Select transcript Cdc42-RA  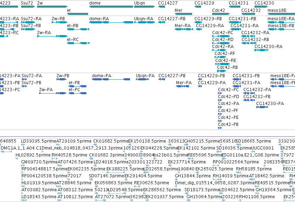[219, 50]
